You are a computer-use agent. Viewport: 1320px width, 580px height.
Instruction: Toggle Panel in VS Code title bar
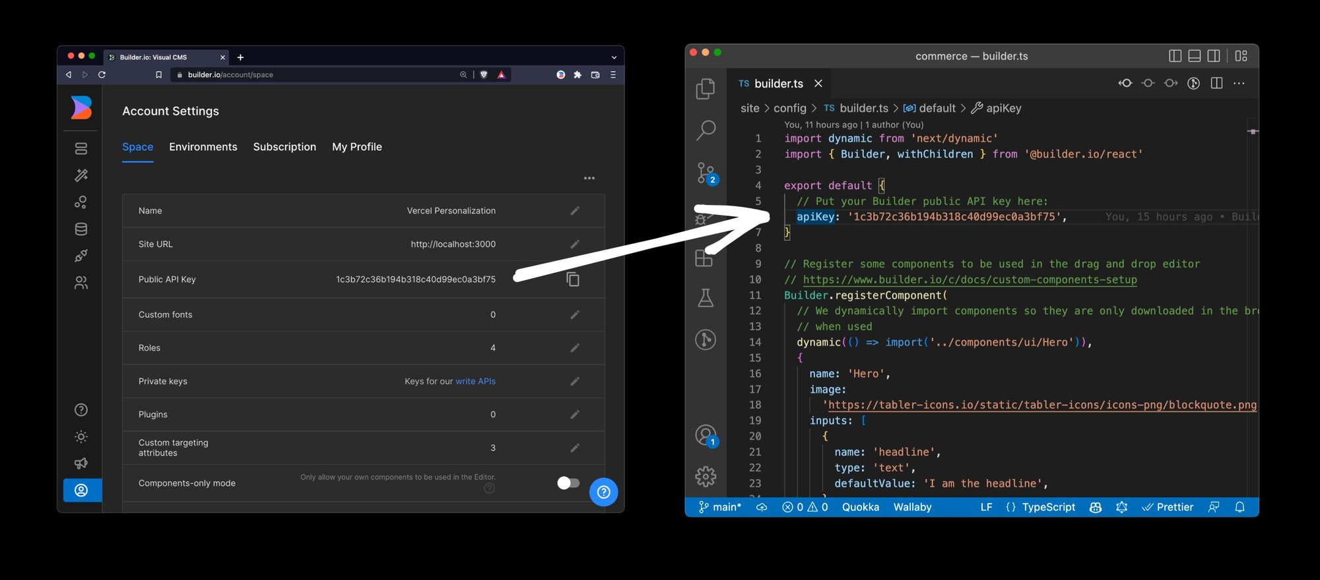[x=1194, y=56]
